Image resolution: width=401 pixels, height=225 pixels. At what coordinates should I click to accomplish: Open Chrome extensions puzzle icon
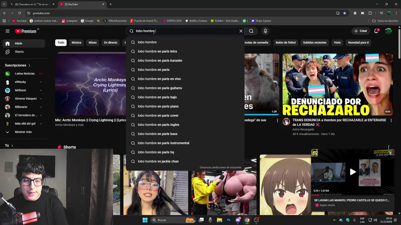coord(370,13)
